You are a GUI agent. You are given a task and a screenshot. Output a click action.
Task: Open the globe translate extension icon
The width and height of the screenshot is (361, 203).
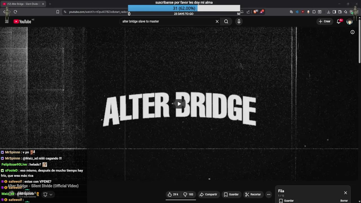(x=291, y=12)
